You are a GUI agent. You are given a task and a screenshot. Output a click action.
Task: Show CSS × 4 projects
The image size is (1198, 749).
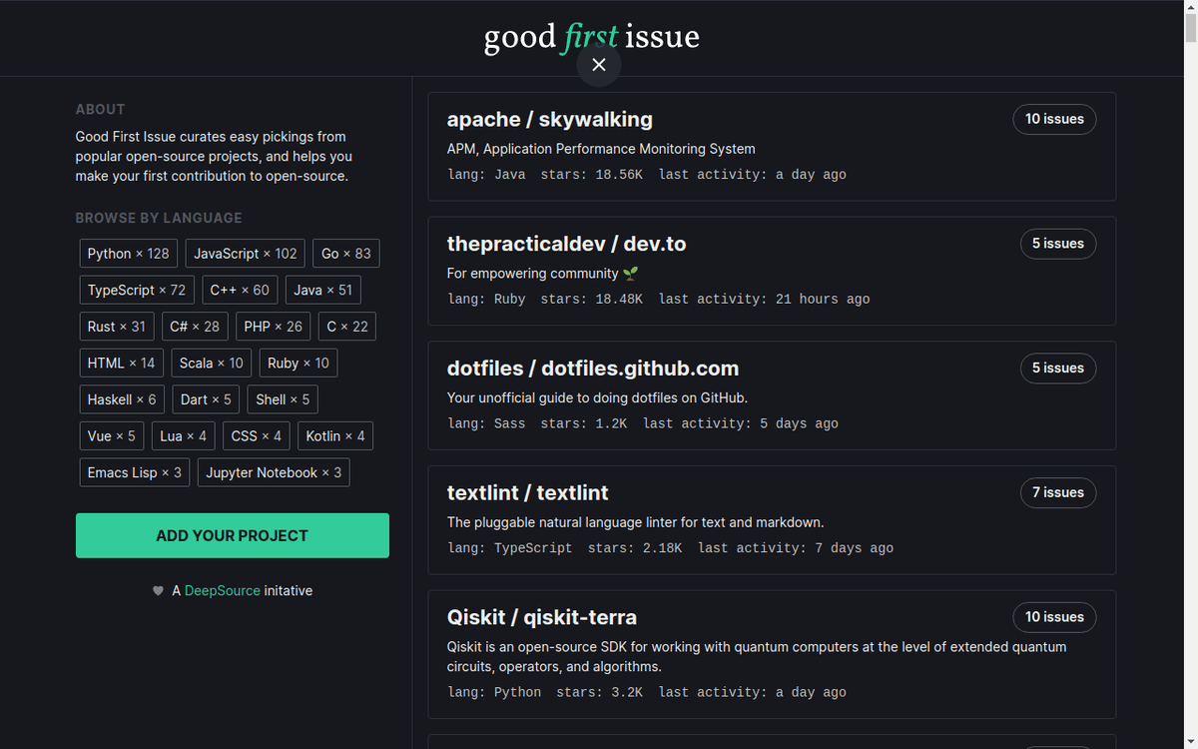257,436
